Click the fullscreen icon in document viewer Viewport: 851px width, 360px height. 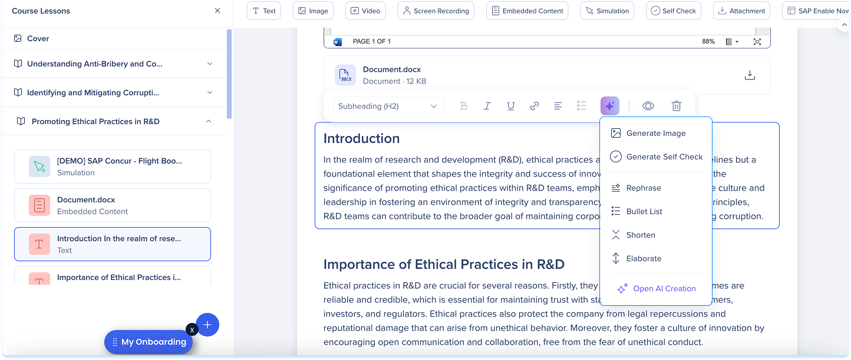click(757, 42)
